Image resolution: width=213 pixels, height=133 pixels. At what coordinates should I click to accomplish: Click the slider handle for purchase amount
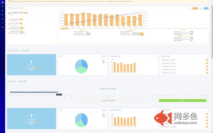point(59,92)
